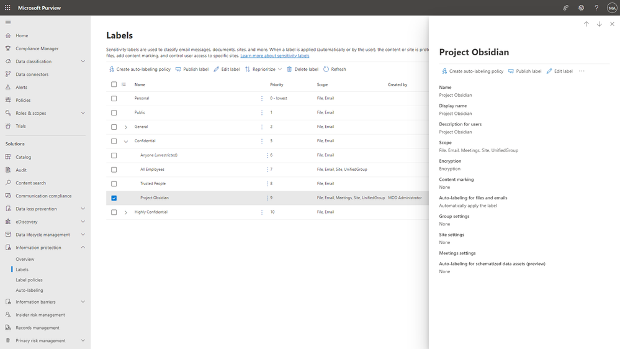Open more actions ellipsis in details pane
The width and height of the screenshot is (620, 349).
click(x=582, y=71)
